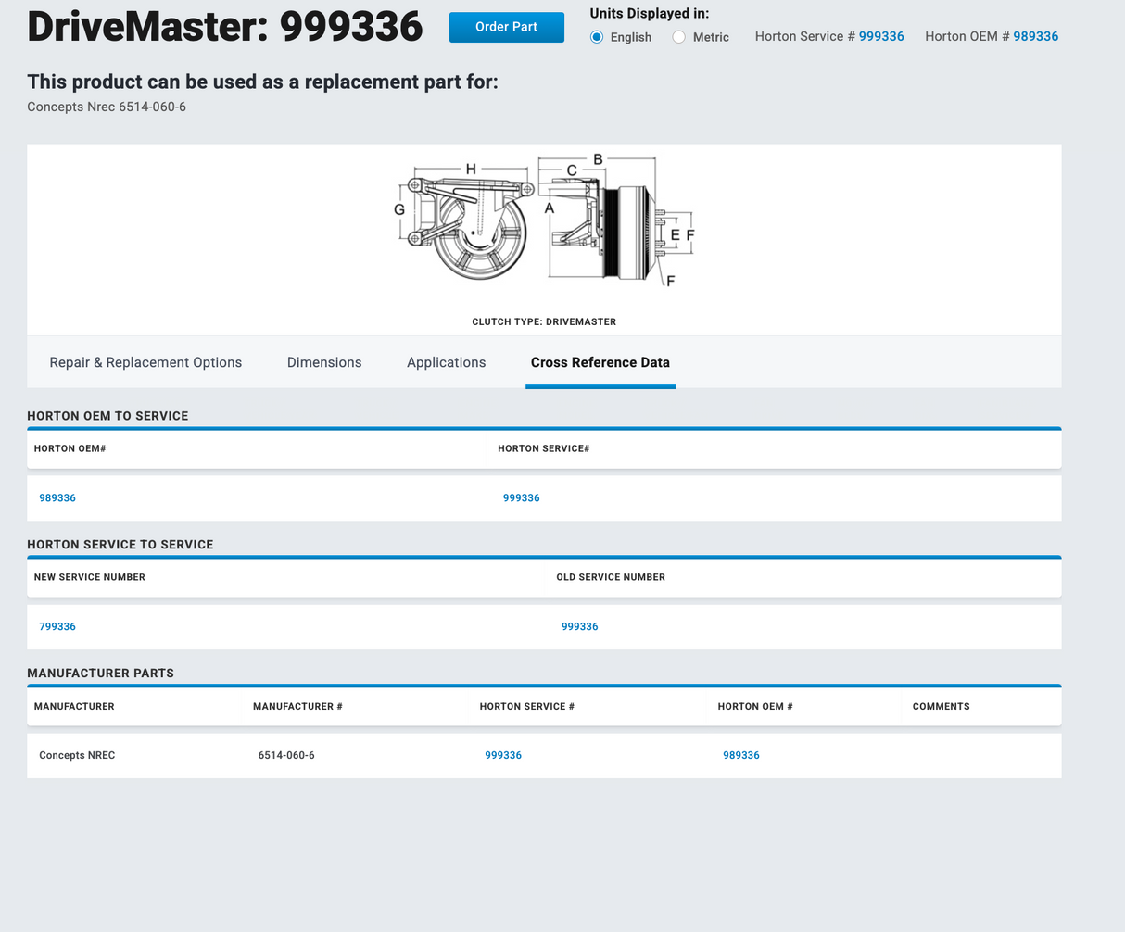Click the 6514-060-6 manufacturer number cell
The width and height of the screenshot is (1125, 932).
point(286,756)
